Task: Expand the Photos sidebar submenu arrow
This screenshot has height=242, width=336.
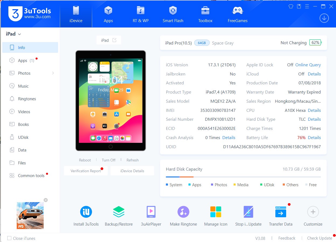Action: (x=53, y=73)
